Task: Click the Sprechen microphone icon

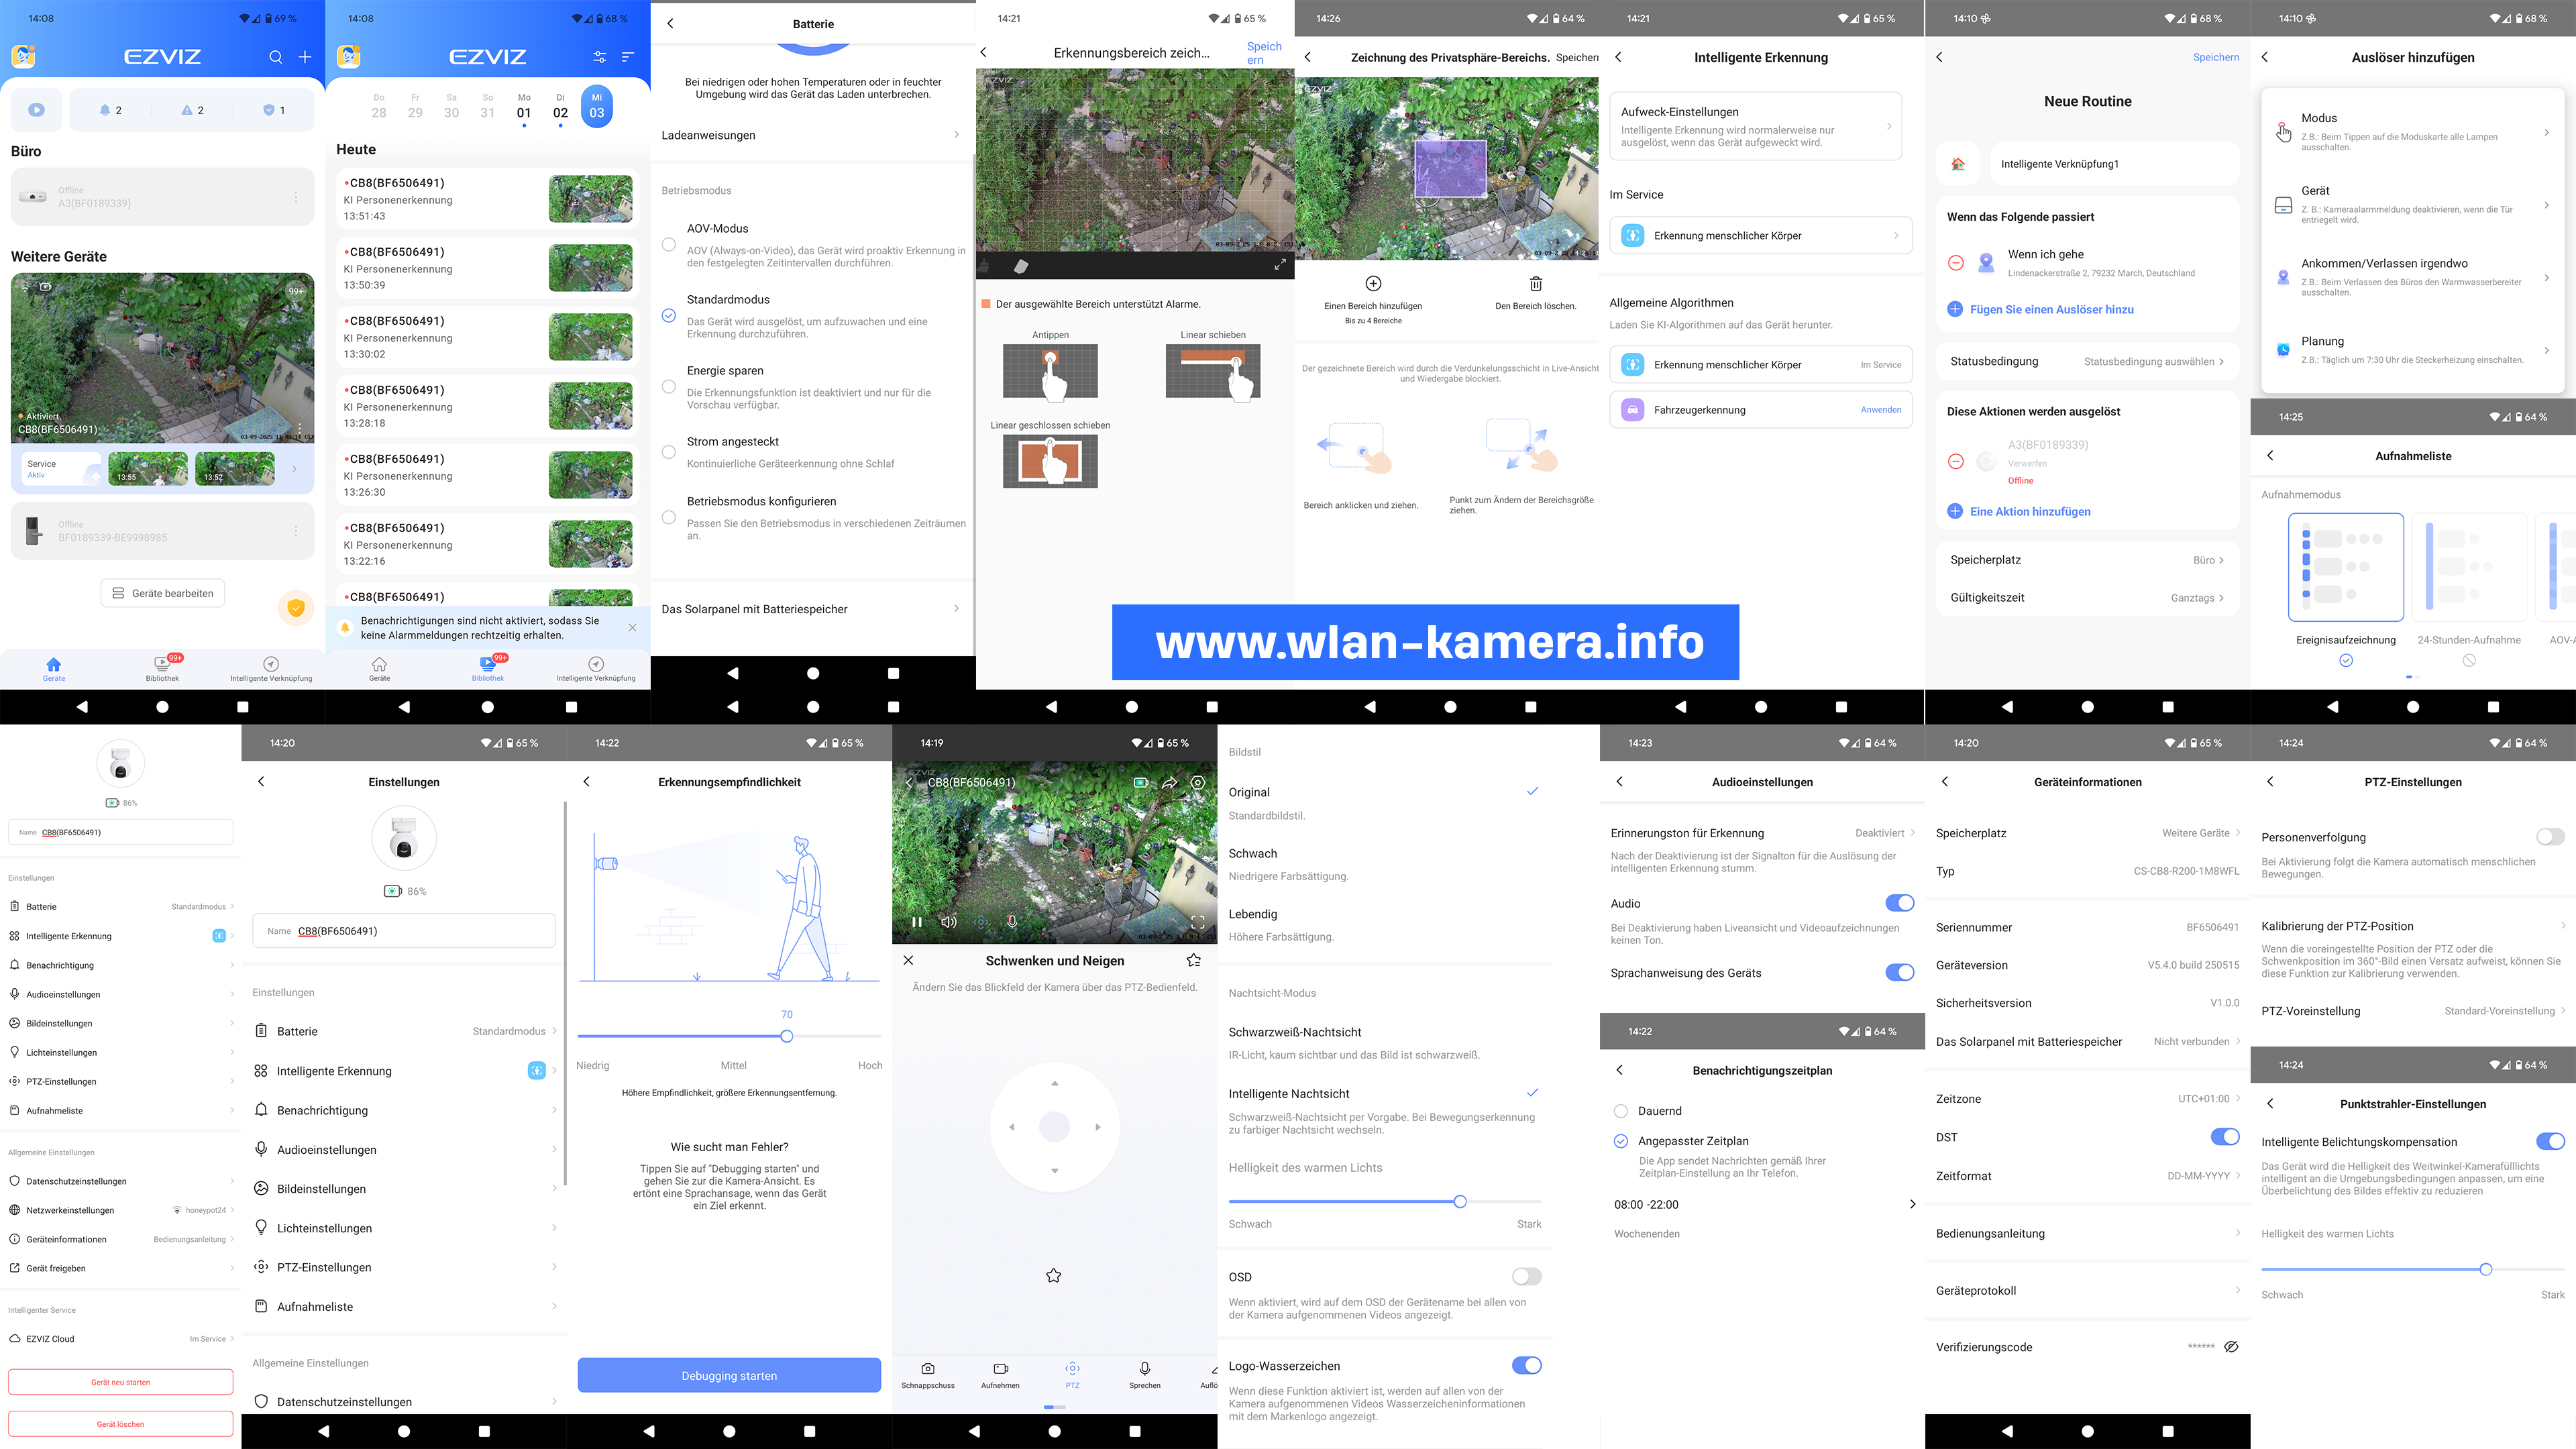Action: 1144,1368
